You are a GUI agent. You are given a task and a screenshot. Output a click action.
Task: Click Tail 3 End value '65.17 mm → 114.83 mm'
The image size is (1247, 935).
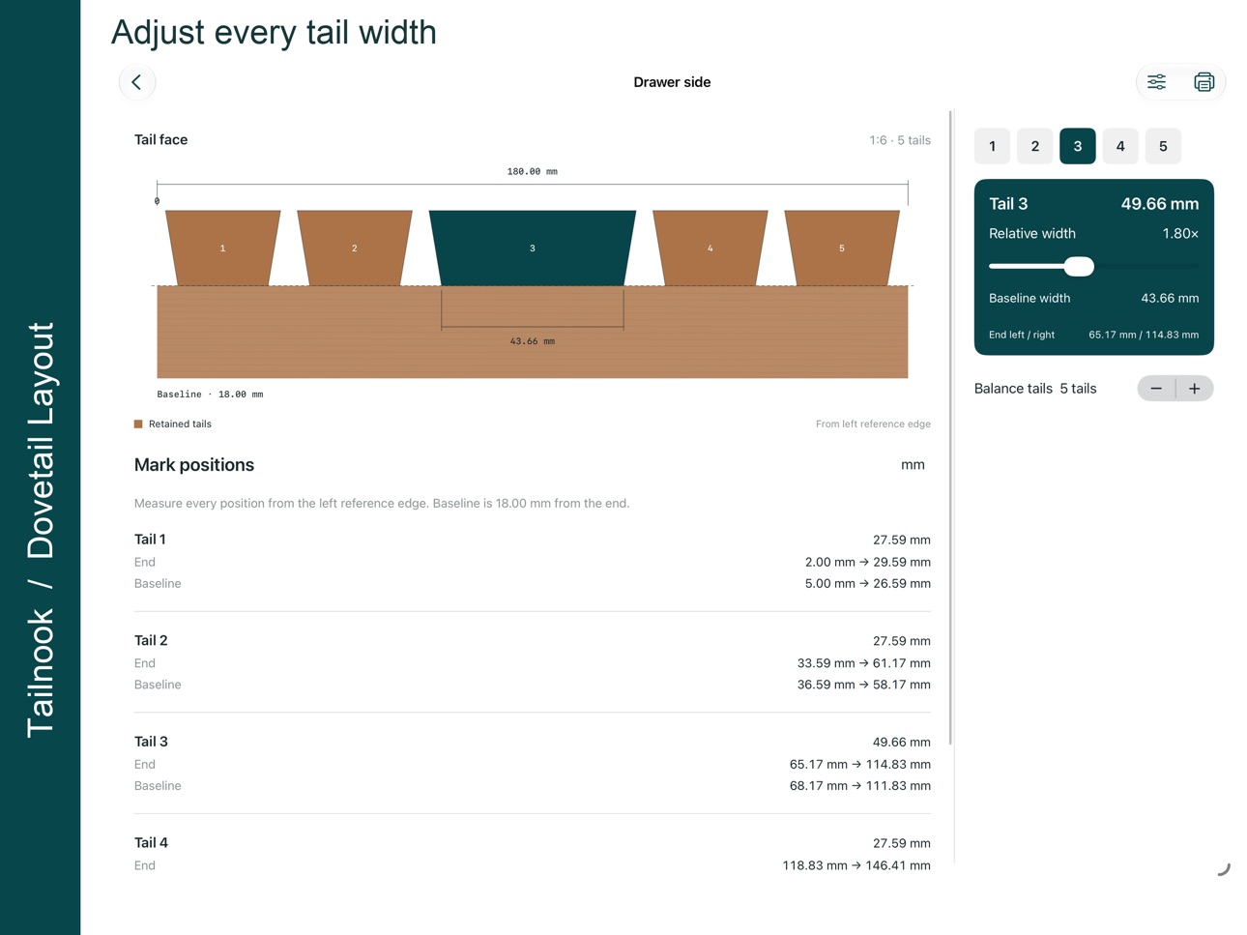coord(860,764)
